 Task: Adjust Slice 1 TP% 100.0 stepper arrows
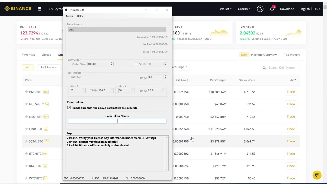[x=111, y=90]
